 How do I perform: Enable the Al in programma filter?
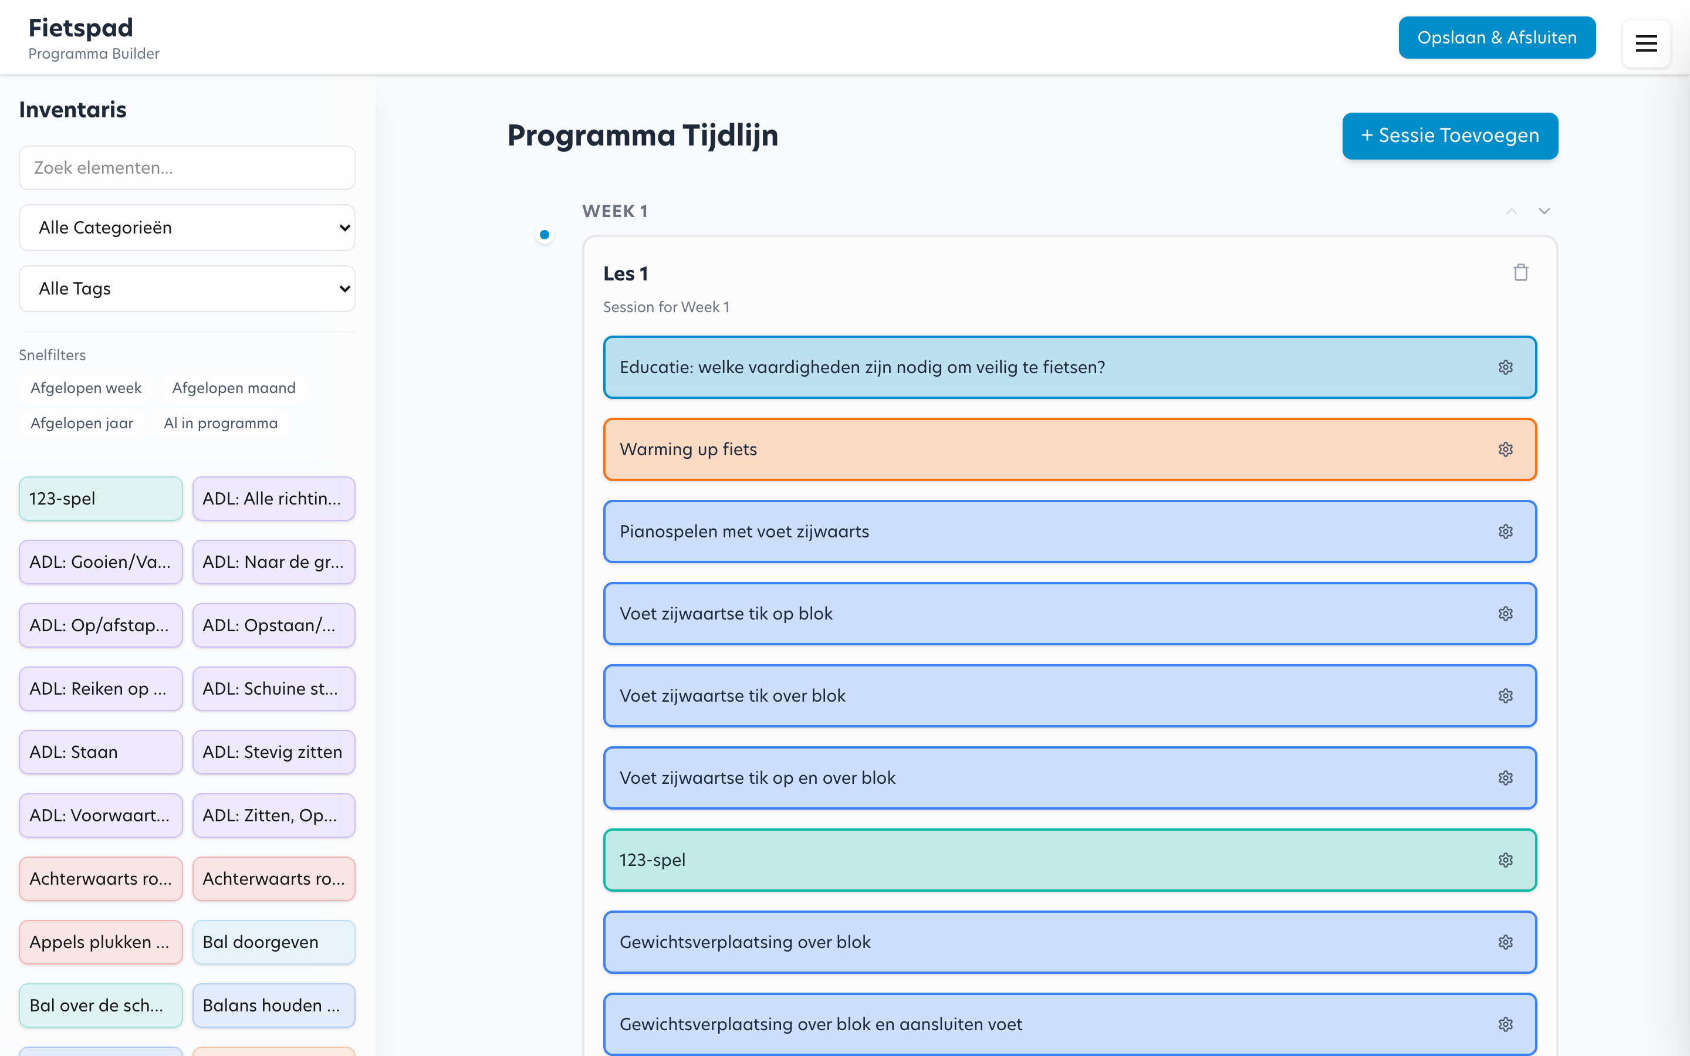pyautogui.click(x=221, y=422)
